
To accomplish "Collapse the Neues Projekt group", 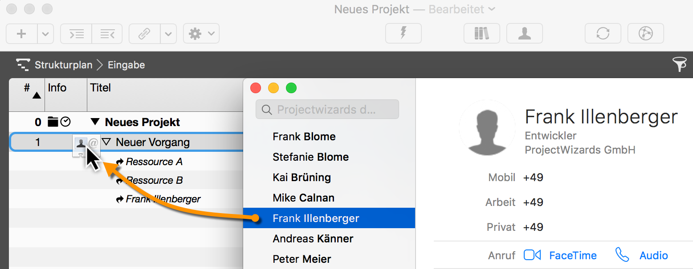I will tap(95, 122).
